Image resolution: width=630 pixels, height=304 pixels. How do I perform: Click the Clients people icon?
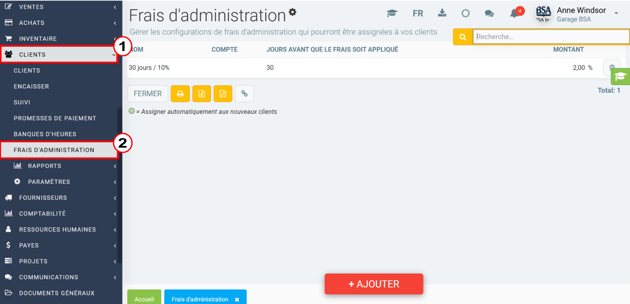pyautogui.click(x=9, y=54)
